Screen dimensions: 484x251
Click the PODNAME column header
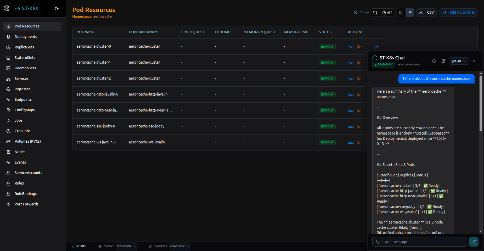pyautogui.click(x=86, y=32)
